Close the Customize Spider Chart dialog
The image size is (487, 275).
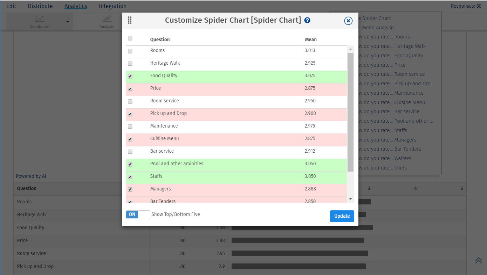[x=348, y=21]
